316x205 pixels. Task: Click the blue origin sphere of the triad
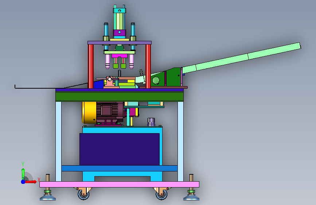[x=23, y=182]
